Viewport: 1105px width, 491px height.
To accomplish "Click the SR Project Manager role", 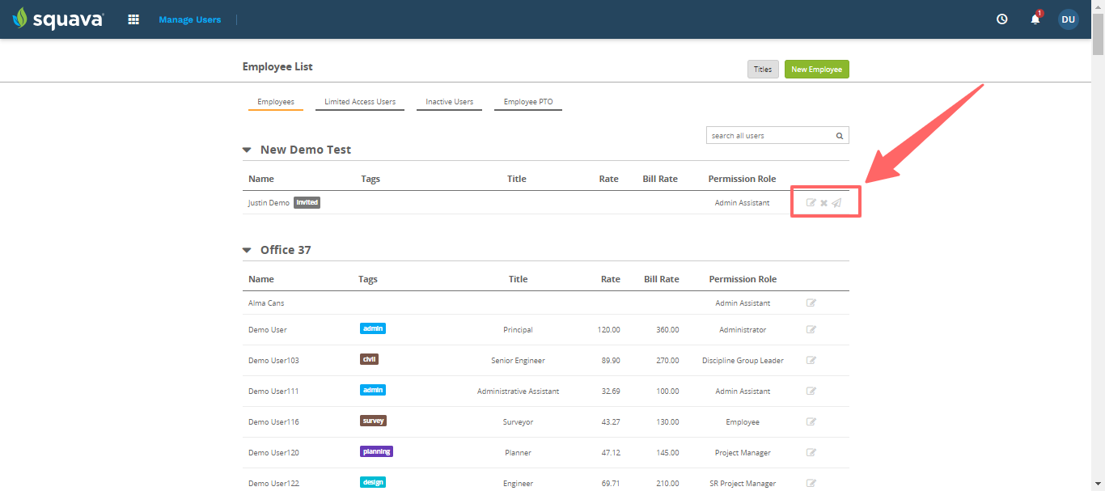I will point(743,484).
